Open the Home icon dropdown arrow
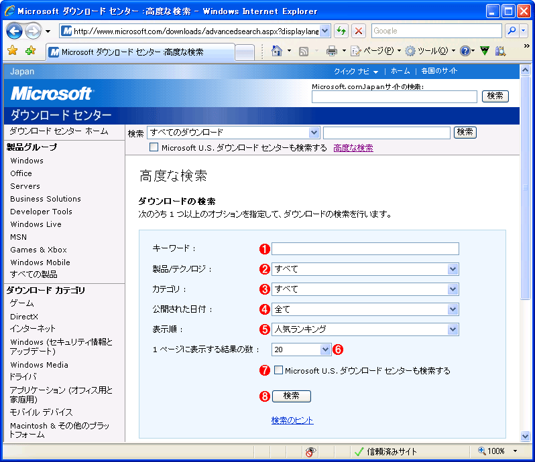Image resolution: width=535 pixels, height=462 pixels. [x=289, y=51]
